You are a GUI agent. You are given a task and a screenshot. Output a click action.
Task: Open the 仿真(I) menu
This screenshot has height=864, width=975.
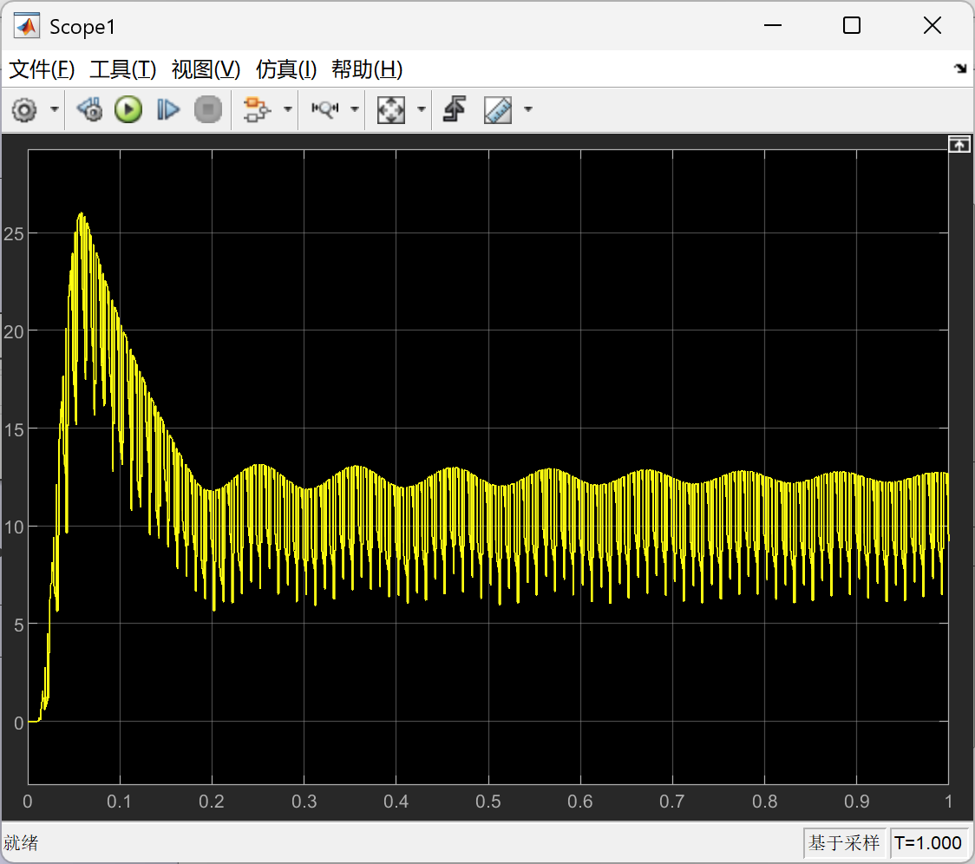pyautogui.click(x=286, y=69)
